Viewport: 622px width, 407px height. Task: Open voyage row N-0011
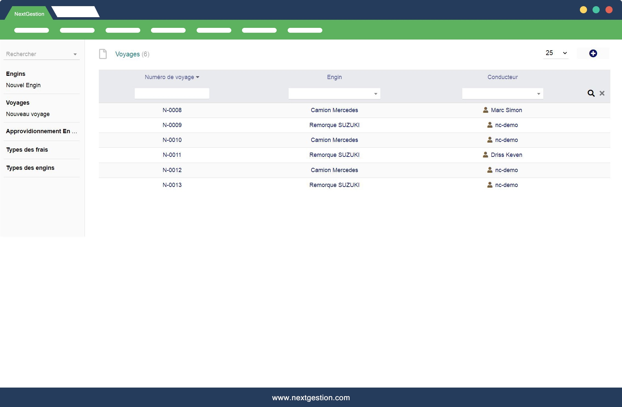[x=172, y=155]
